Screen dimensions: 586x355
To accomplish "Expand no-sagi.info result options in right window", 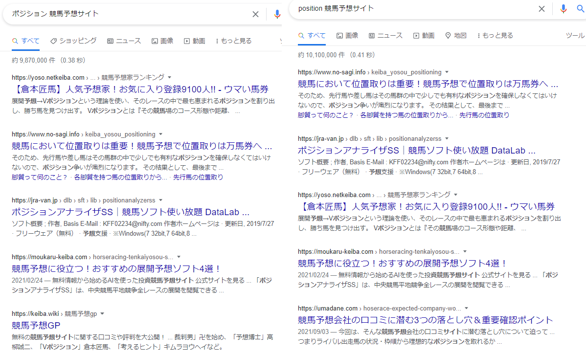I will [x=447, y=72].
